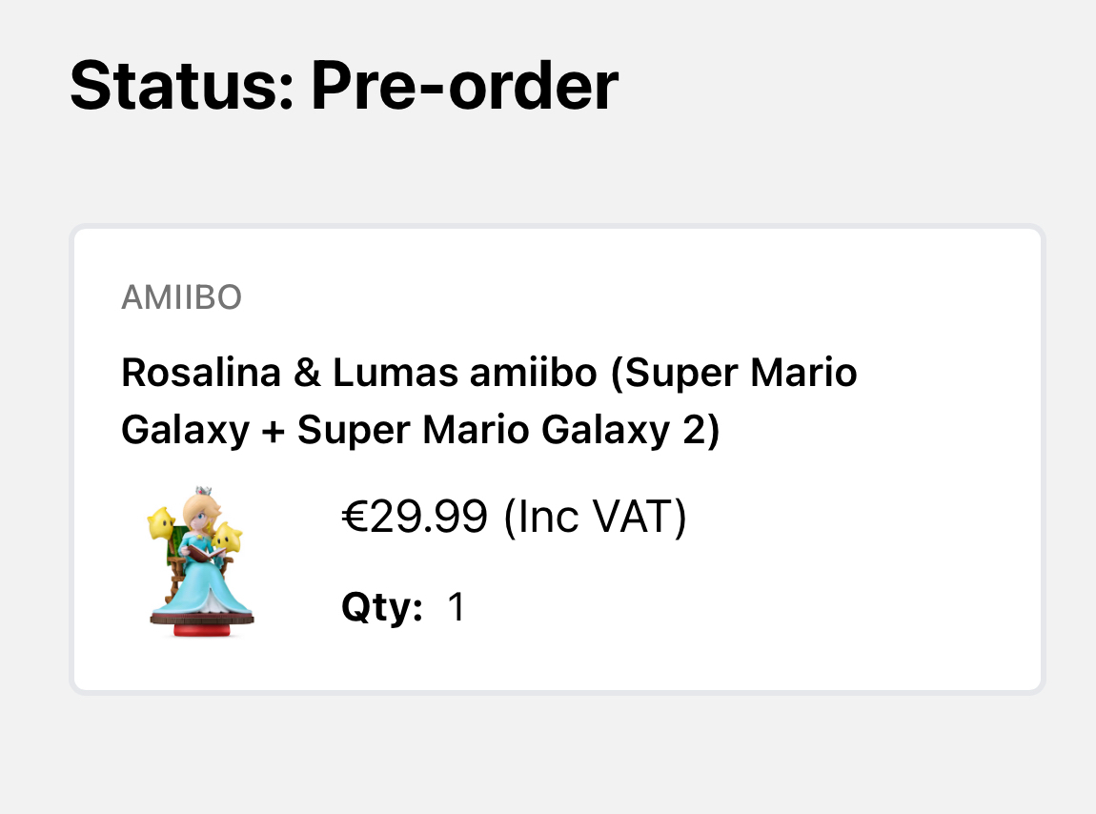1096x814 pixels.
Task: Click the yellow Luma star on the left of the figure
Action: pos(160,524)
